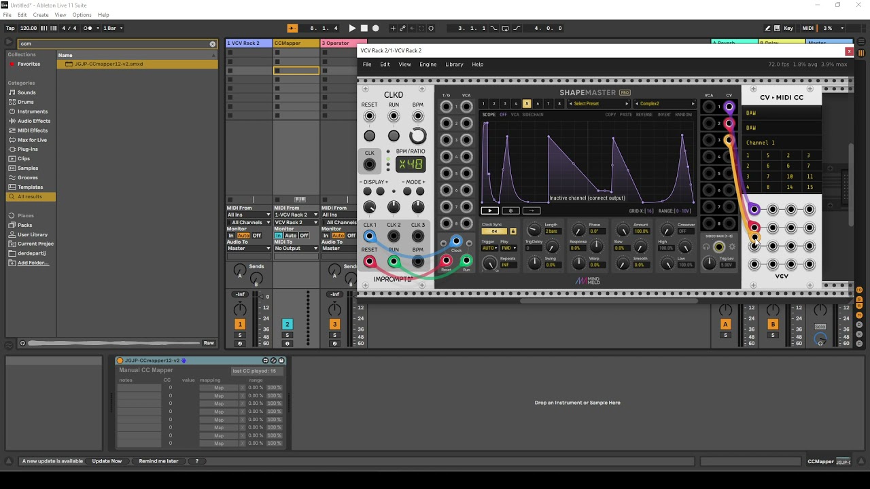
Task: Open VCV Rack's View menu
Action: [404, 65]
